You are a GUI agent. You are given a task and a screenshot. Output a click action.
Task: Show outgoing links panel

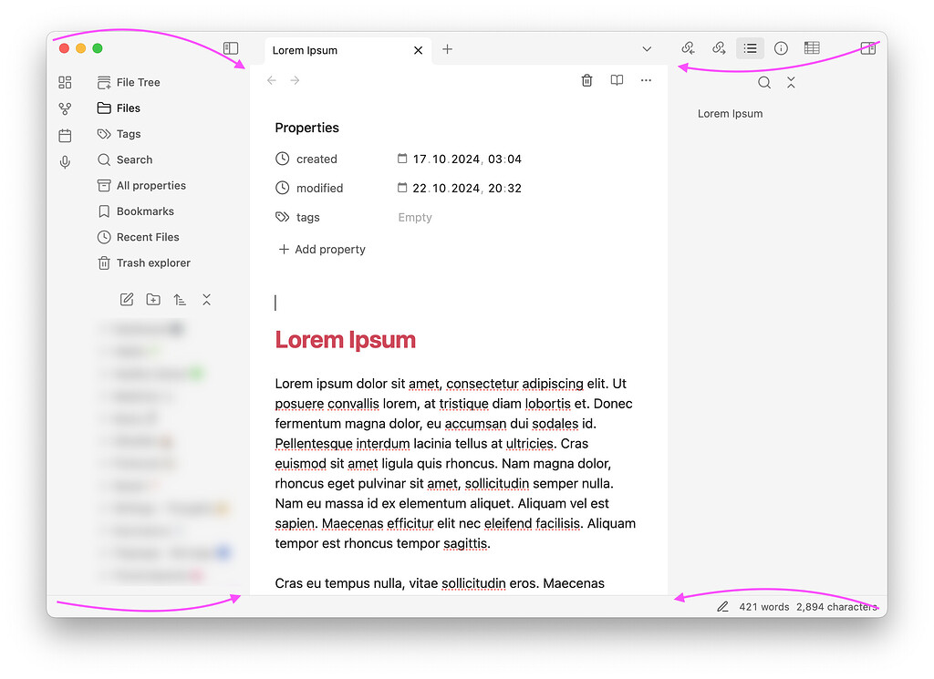[719, 47]
